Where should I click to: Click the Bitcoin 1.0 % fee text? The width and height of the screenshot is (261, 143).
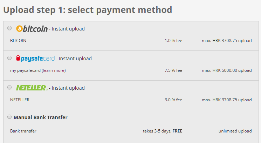[173, 41]
